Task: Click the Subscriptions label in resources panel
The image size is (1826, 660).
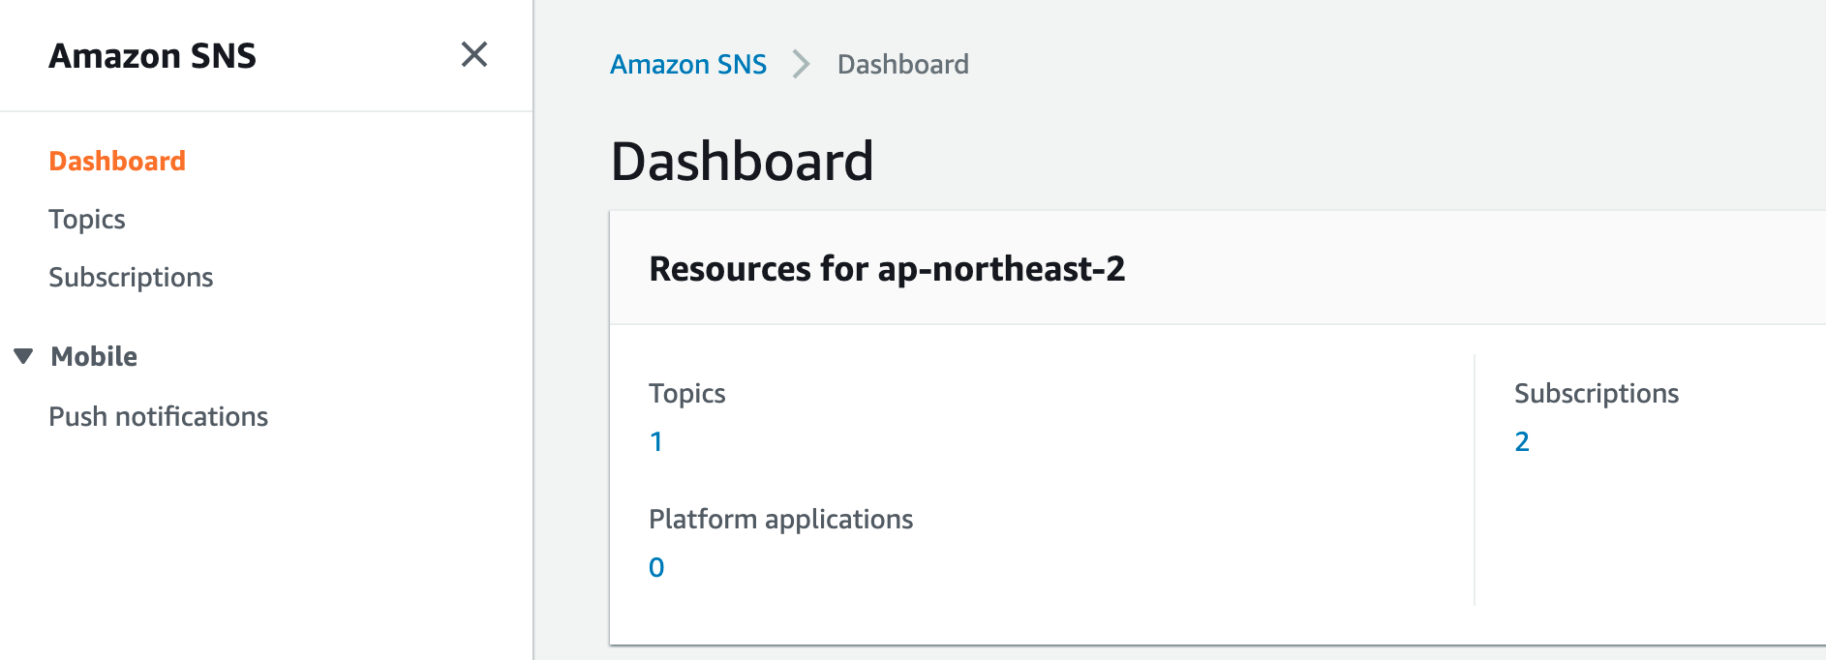Action: 1597,394
